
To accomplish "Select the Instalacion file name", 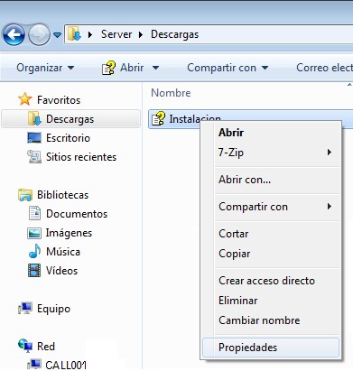I will (x=195, y=118).
